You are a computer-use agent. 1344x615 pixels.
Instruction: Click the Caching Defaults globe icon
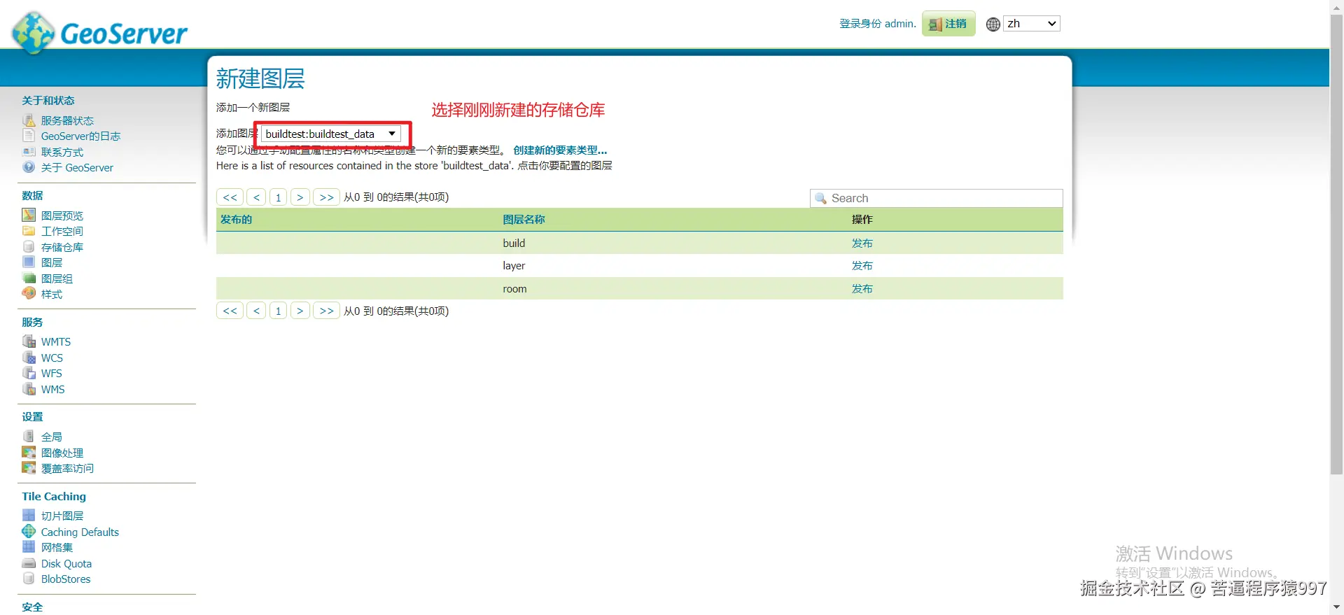pyautogui.click(x=29, y=531)
